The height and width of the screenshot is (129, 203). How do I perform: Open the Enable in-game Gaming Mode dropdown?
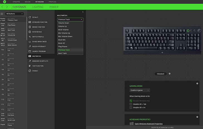coord(140,90)
